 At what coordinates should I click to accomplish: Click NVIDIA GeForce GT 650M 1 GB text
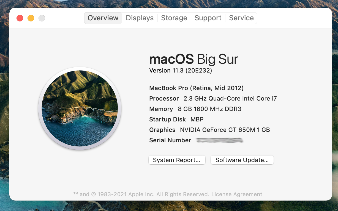(225, 130)
